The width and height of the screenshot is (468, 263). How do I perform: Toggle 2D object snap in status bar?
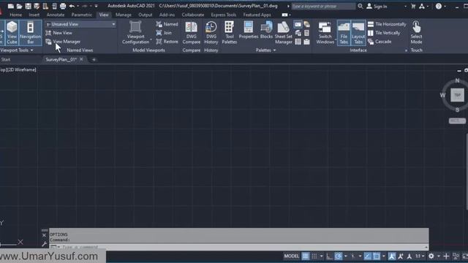(x=377, y=256)
